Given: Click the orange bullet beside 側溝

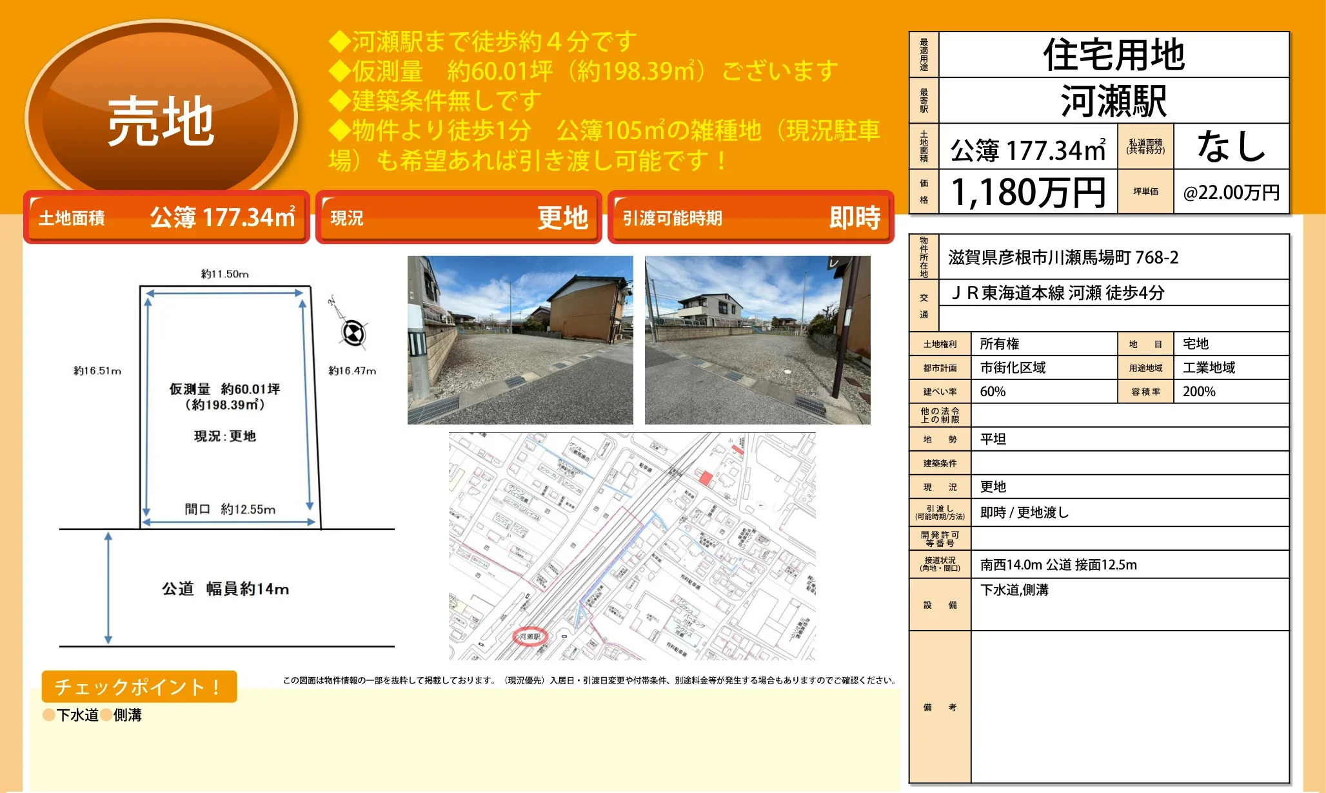Looking at the screenshot, I should click(106, 715).
